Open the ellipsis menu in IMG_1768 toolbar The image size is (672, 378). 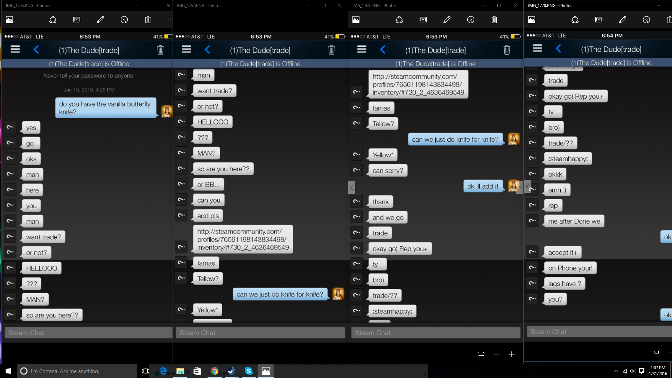[x=514, y=20]
